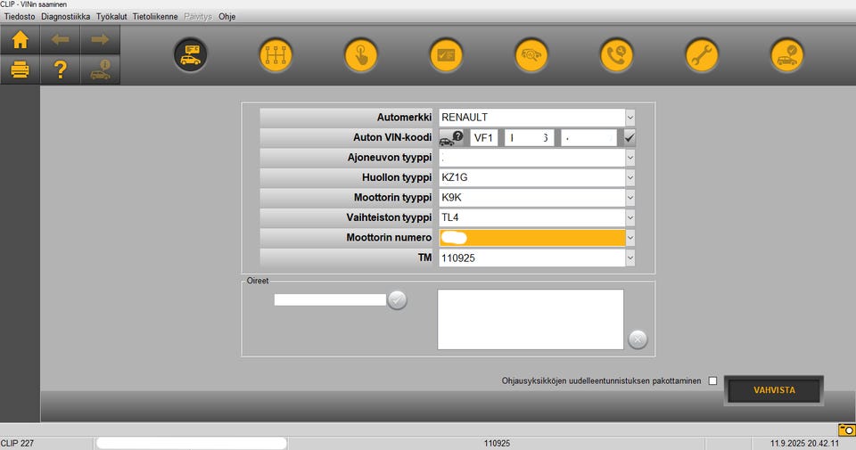856x450 pixels.
Task: Click the Oireet validate check button
Action: [x=397, y=299]
